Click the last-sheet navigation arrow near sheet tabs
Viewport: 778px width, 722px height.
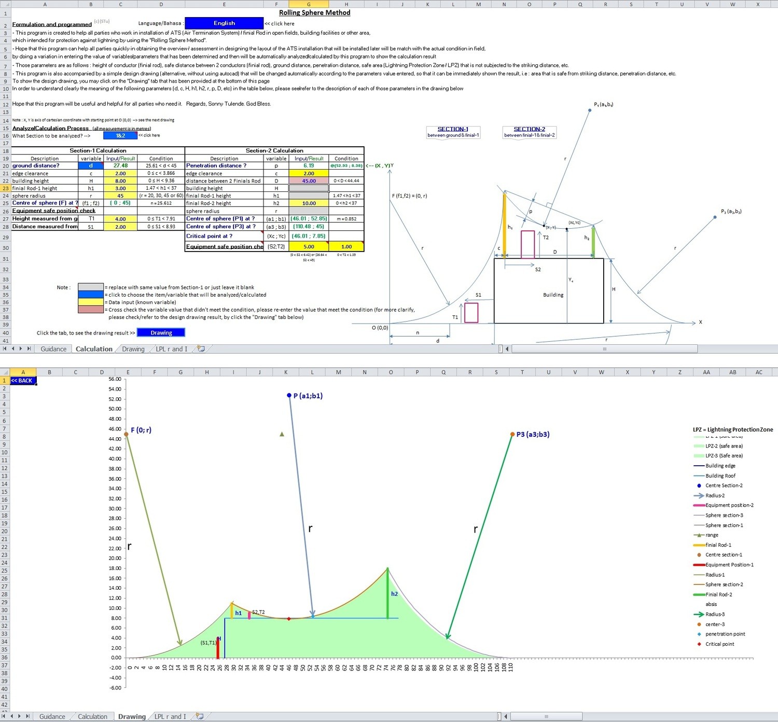(x=29, y=349)
